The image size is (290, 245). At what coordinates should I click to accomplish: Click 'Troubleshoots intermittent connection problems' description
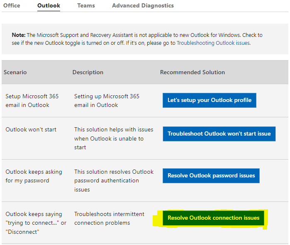tap(109, 218)
